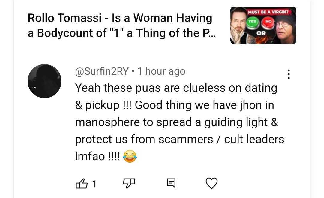
Task: Visit the @Surfin2RY channel handle
Action: (x=102, y=71)
